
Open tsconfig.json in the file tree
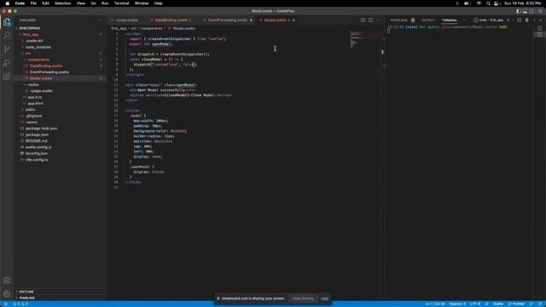click(x=36, y=153)
